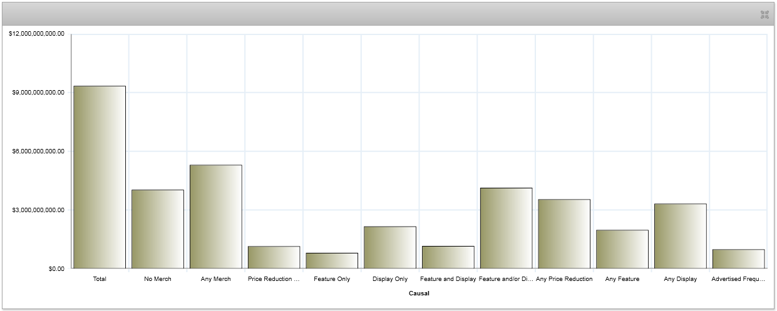Screen dimensions: 777x311
Task: Click the truncated 'Price Reduction ...' axis label
Action: [274, 279]
